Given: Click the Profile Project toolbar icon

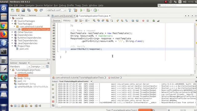Looking at the screenshot, I should (x=95, y=10).
